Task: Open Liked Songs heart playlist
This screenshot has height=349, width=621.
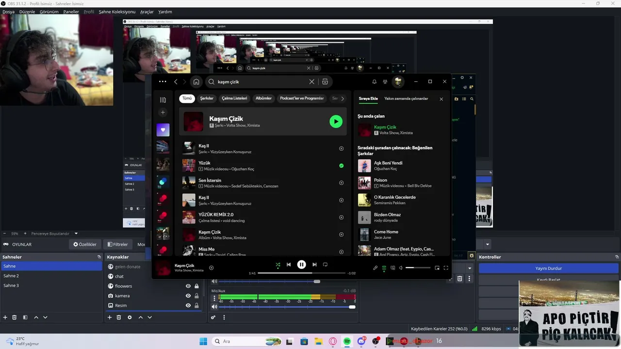Action: [163, 129]
